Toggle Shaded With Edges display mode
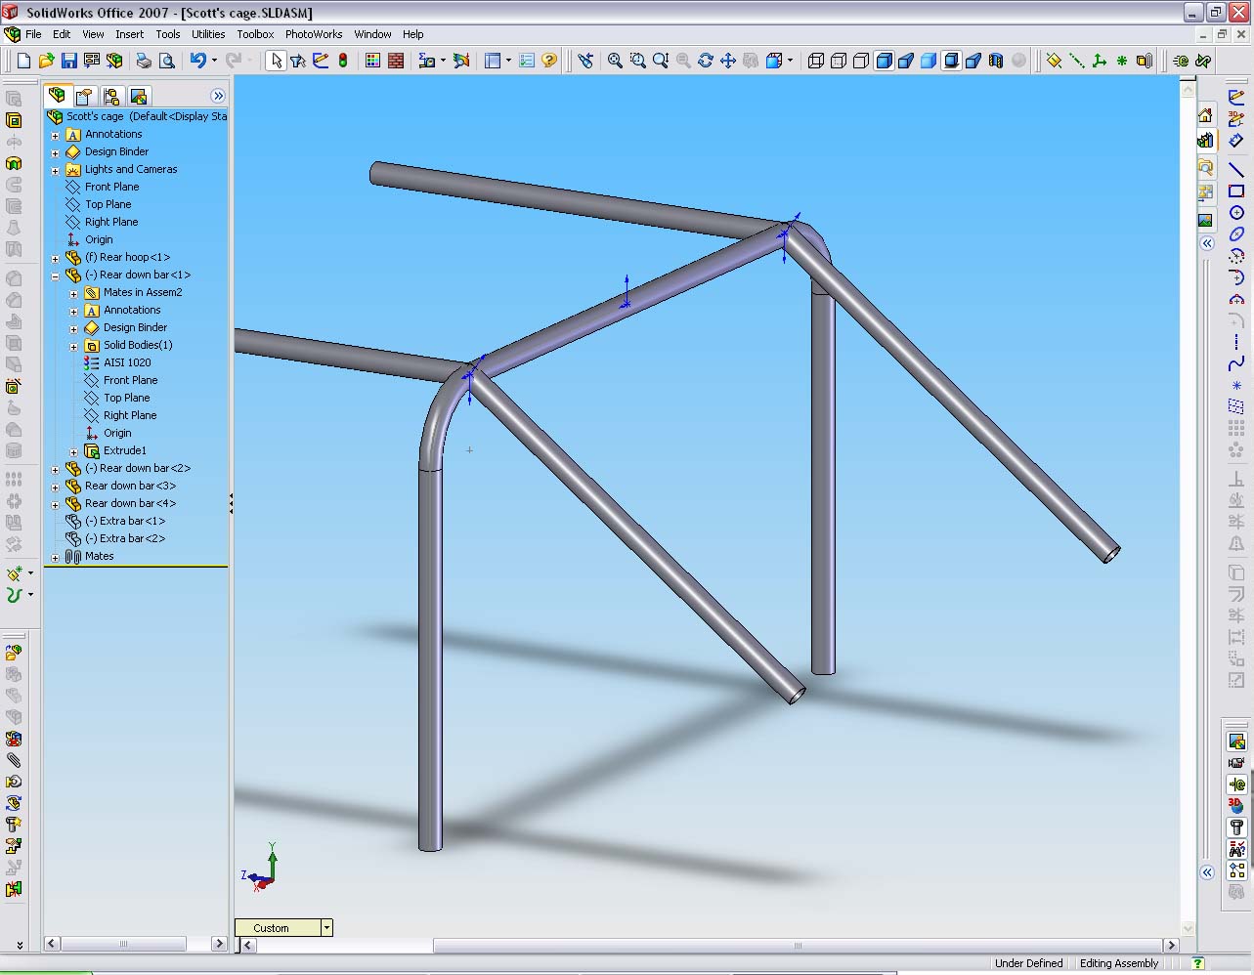 [884, 61]
